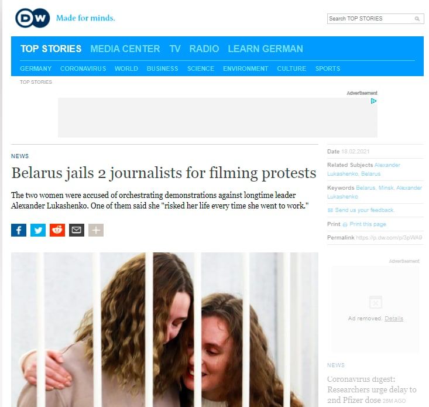Share article on Reddit
The image size is (429, 407).
coord(57,230)
